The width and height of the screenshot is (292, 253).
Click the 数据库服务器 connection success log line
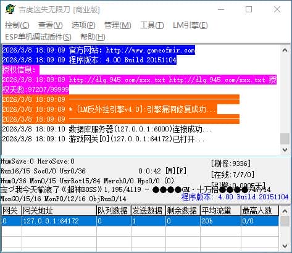pos(107,129)
